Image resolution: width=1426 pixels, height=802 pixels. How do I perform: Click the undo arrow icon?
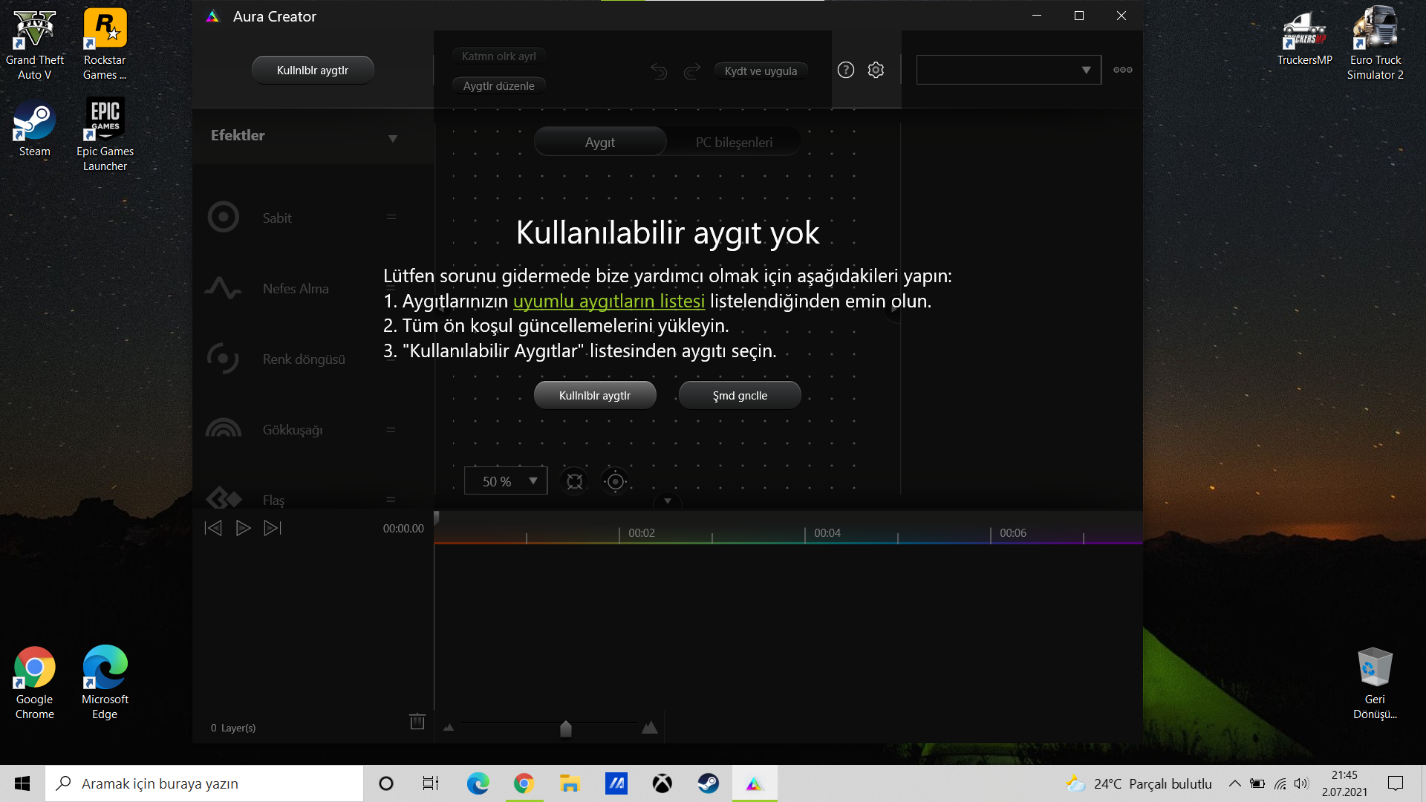tap(659, 71)
